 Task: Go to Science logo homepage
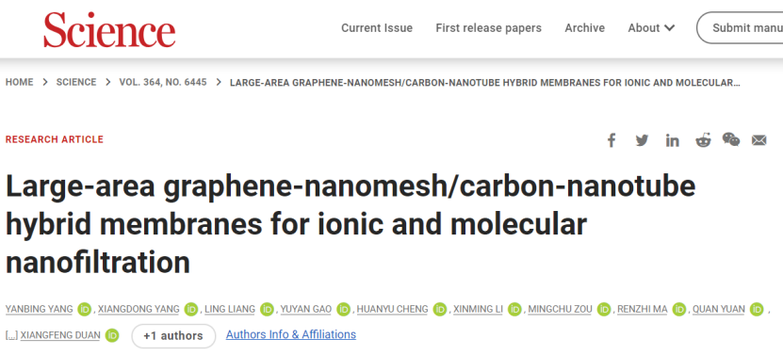point(109,29)
